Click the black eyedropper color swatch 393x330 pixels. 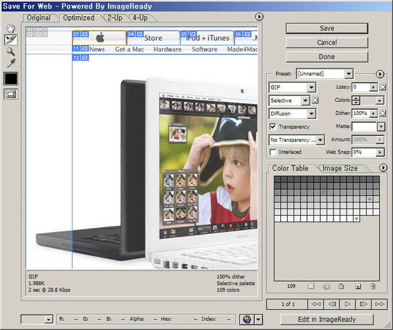(10, 79)
